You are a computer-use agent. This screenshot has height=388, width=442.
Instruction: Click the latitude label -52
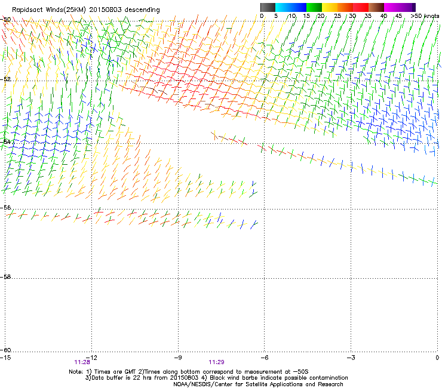point(6,79)
